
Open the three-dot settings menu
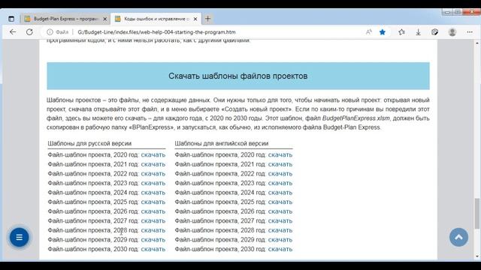click(x=470, y=31)
